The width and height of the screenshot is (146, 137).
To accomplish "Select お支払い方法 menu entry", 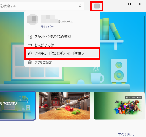I will click(x=62, y=45).
